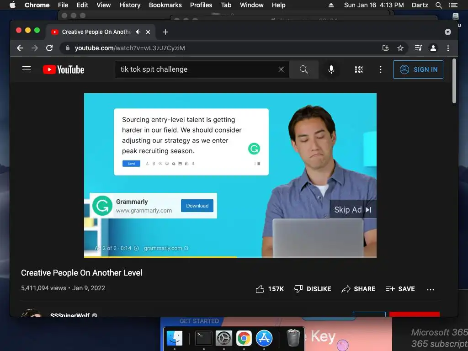The height and width of the screenshot is (351, 468).
Task: Open the Dartz user menu
Action: [420, 5]
